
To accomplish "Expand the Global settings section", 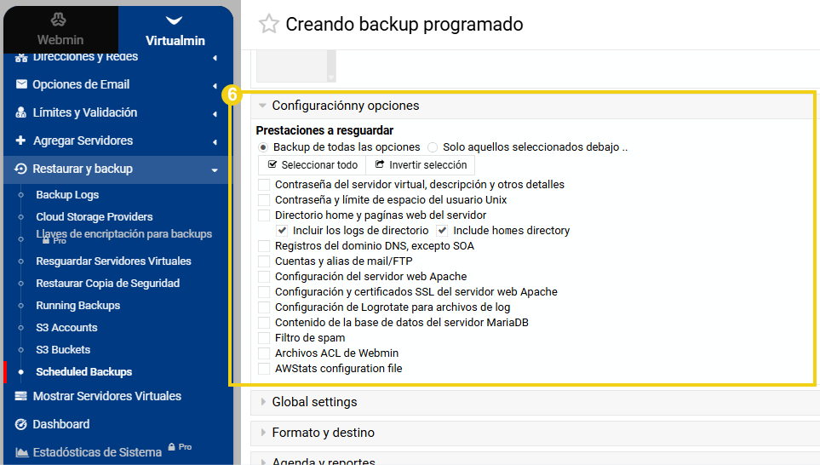I will (536, 402).
